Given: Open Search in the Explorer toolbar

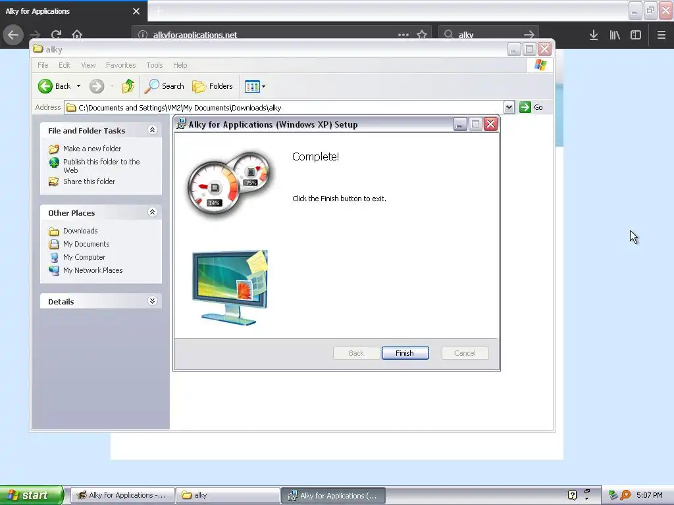Looking at the screenshot, I should (x=164, y=86).
